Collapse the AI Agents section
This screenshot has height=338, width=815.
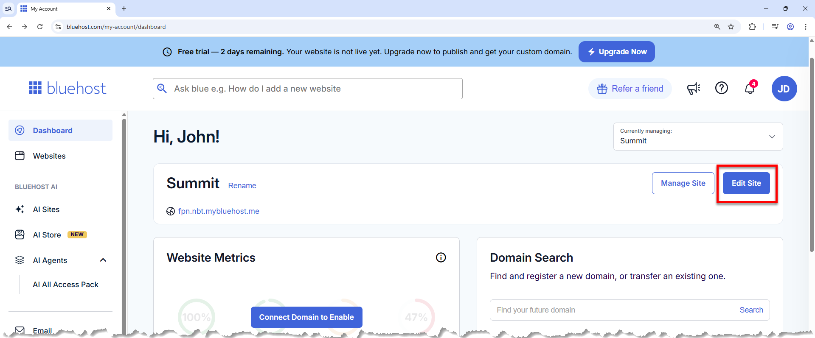tap(103, 260)
